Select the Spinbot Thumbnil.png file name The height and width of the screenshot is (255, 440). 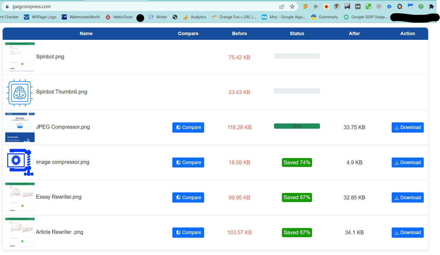[x=62, y=92]
